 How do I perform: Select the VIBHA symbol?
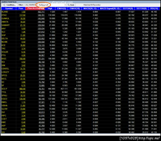[x=4, y=106]
